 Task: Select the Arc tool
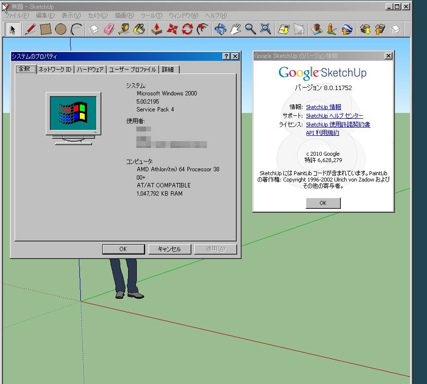[x=76, y=29]
